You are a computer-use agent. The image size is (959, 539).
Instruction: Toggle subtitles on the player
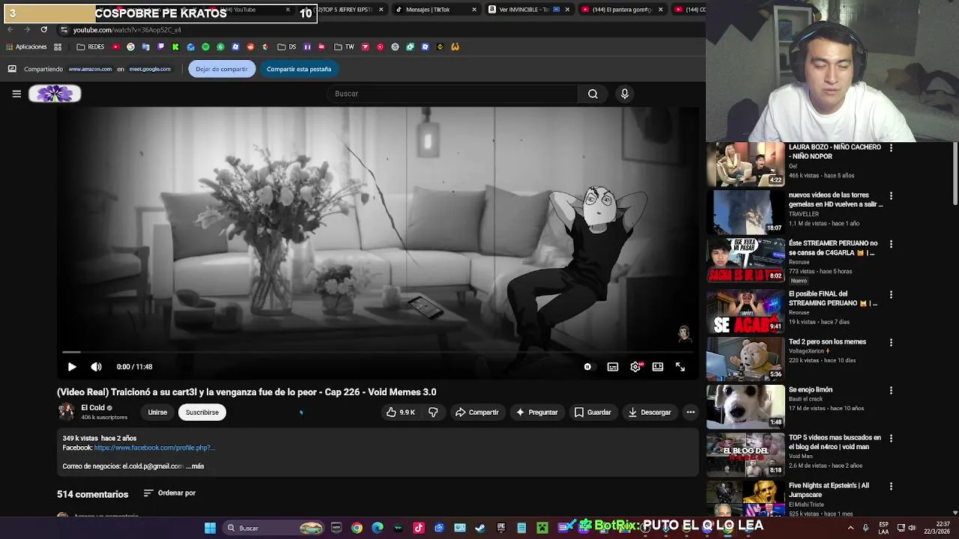pos(613,367)
